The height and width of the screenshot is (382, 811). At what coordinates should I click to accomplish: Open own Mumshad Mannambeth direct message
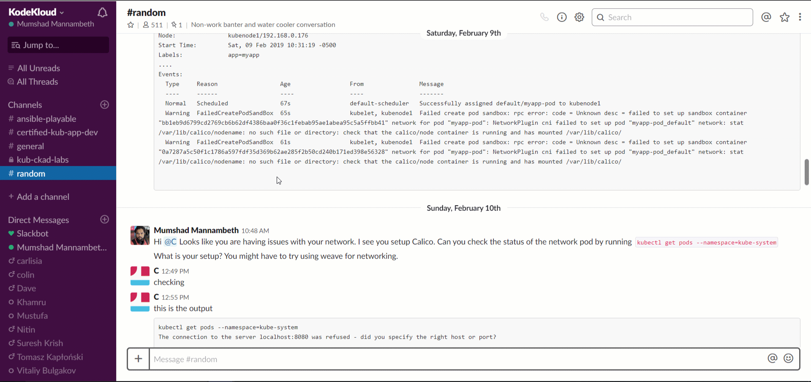62,247
